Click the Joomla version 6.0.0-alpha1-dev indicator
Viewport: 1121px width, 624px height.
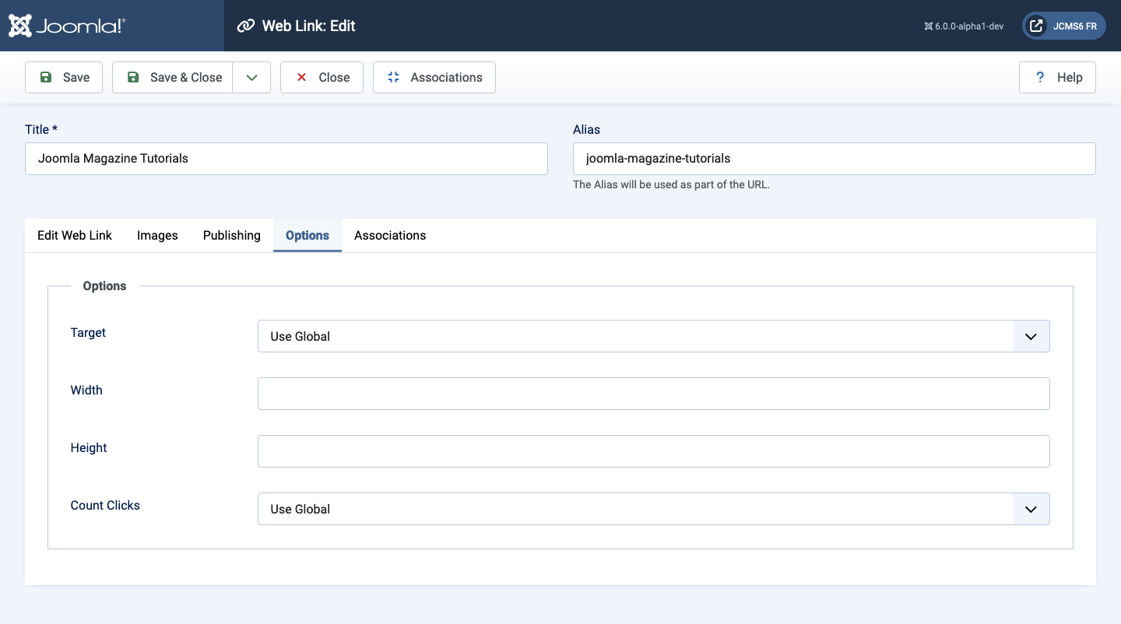click(x=964, y=26)
